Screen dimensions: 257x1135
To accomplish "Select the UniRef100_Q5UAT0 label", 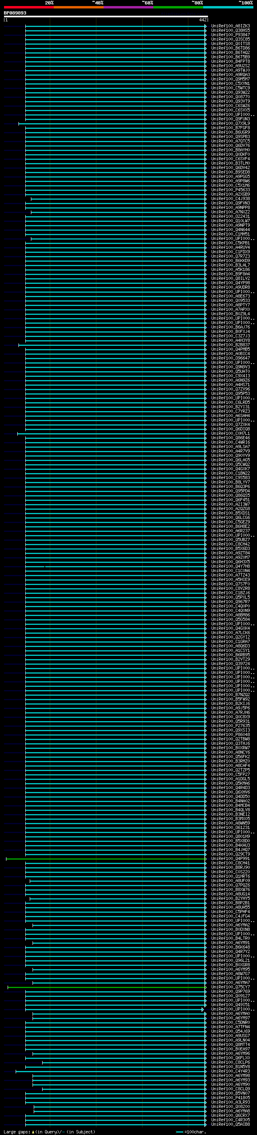I will tap(230, 372).
